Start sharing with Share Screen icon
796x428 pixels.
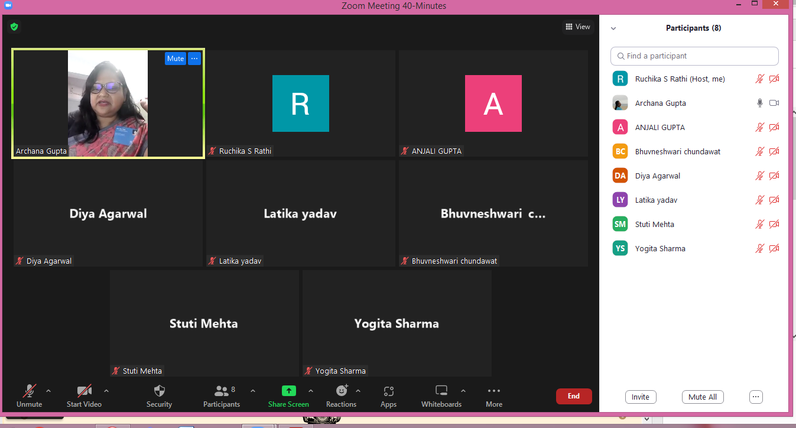point(288,391)
